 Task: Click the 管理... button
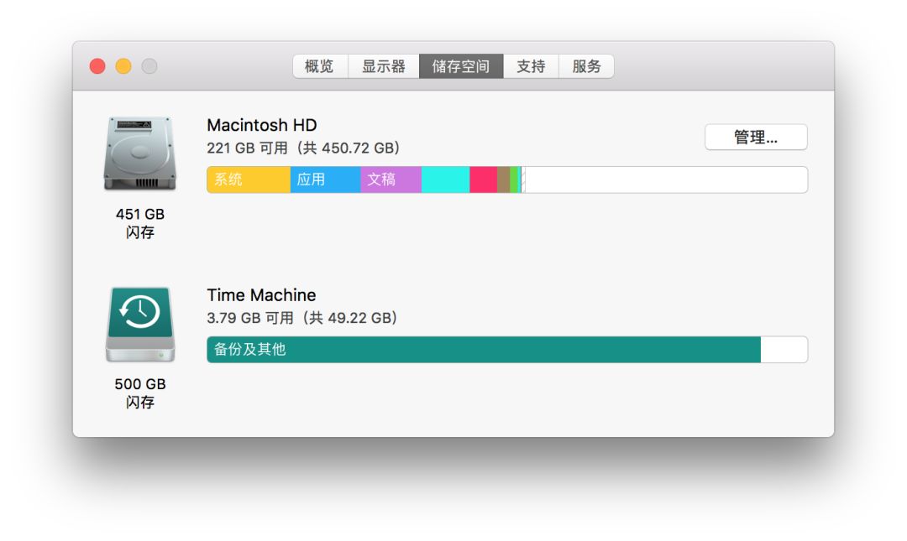[756, 137]
